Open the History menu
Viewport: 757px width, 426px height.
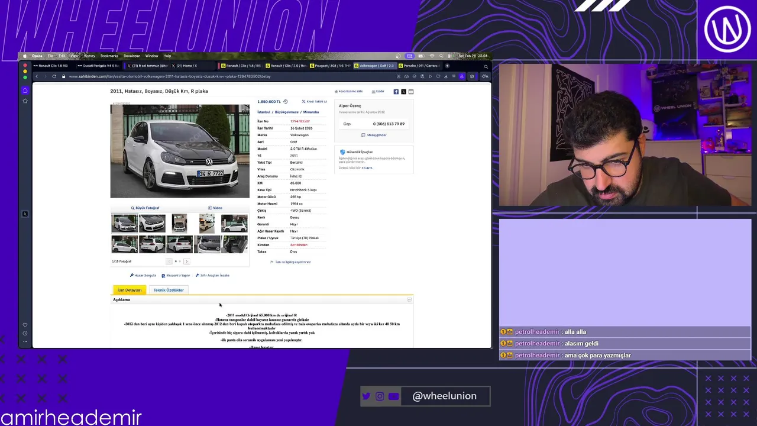(89, 56)
